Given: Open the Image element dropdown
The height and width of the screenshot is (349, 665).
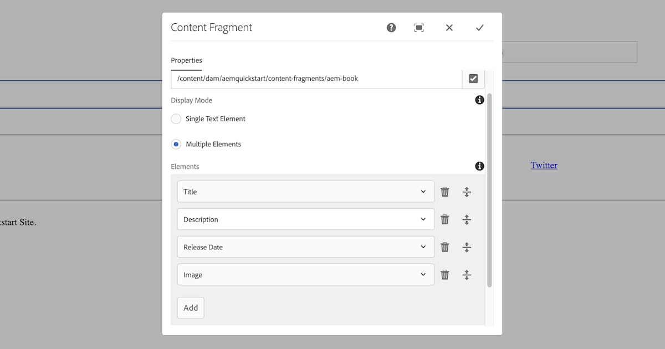Looking at the screenshot, I should click(x=423, y=274).
